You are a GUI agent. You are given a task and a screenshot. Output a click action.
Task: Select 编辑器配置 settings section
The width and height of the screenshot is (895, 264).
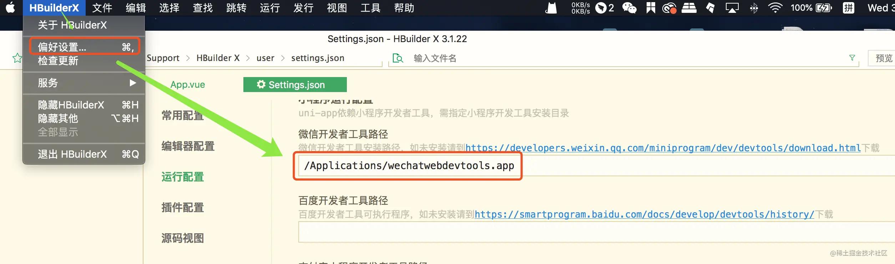(188, 146)
